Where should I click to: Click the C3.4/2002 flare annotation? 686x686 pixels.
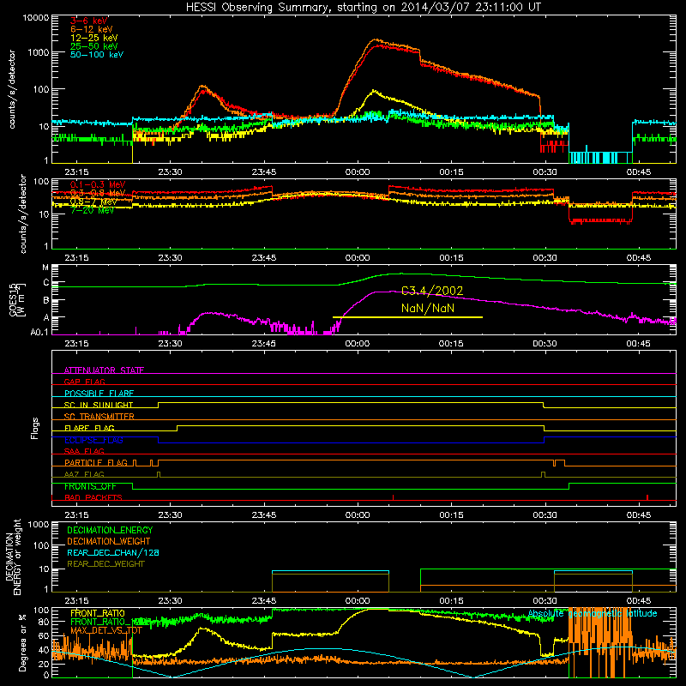[432, 291]
